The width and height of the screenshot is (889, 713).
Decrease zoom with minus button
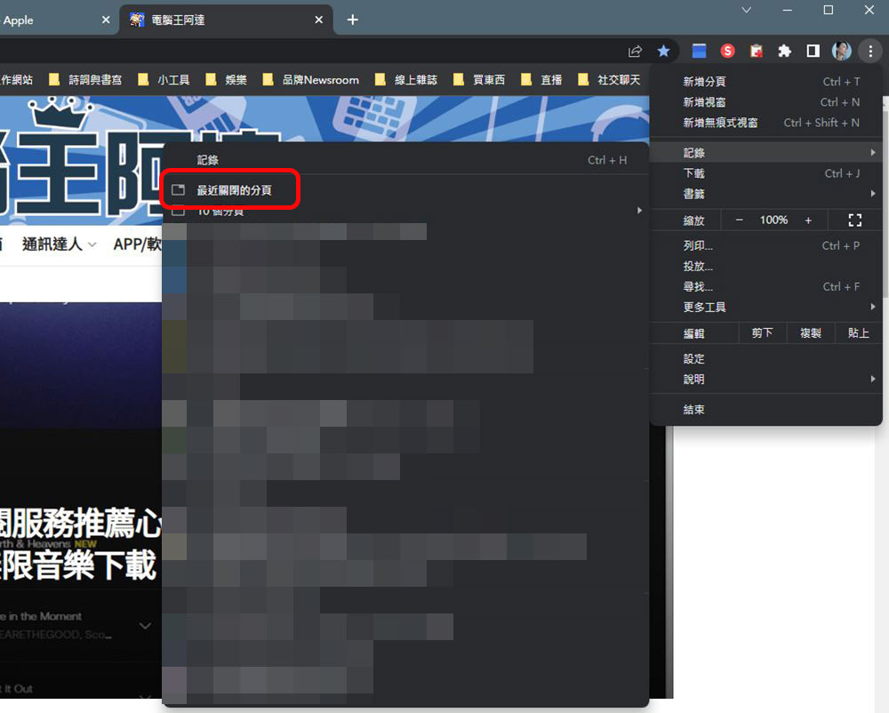[x=740, y=220]
